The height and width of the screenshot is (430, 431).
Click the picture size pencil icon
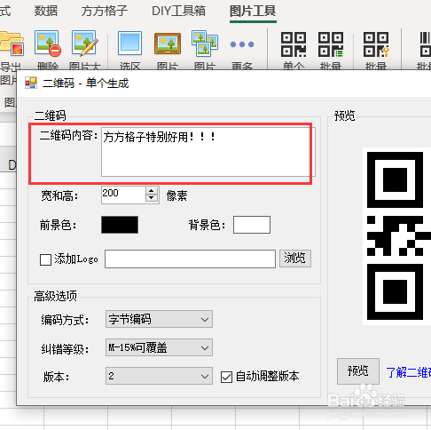pyautogui.click(x=85, y=44)
